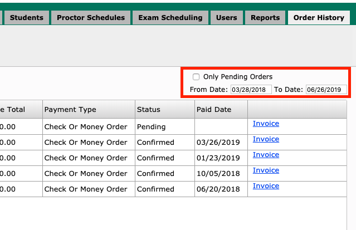The width and height of the screenshot is (356, 230).
Task: Click the From Date input field
Action: point(251,90)
